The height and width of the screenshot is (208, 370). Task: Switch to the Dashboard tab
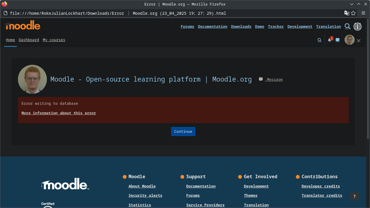(29, 40)
